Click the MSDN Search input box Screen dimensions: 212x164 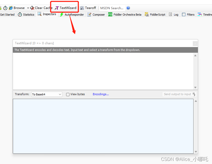pyautogui.click(x=112, y=8)
